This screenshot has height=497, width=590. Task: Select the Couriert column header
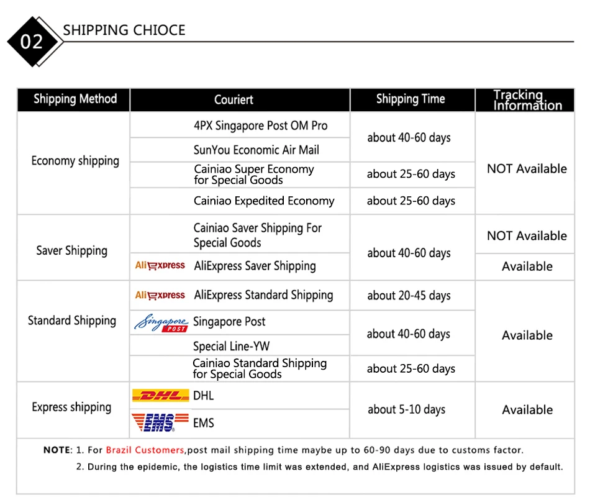234,100
